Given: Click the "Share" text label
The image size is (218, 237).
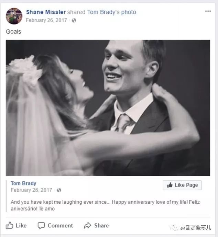Looking at the screenshot, I should point(101,226).
